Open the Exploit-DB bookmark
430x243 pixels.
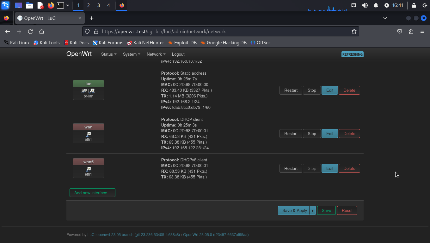pos(182,42)
